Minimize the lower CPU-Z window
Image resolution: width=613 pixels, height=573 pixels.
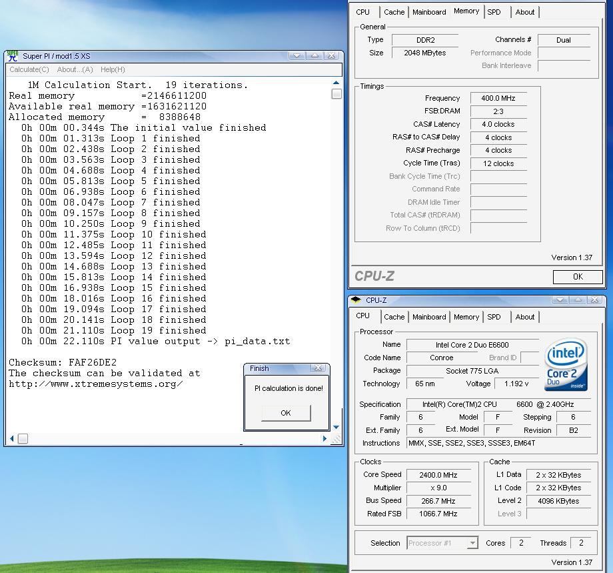coord(560,300)
